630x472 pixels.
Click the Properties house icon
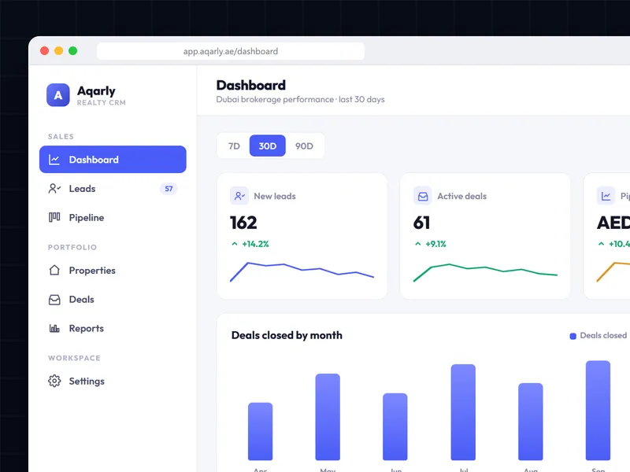coord(54,270)
